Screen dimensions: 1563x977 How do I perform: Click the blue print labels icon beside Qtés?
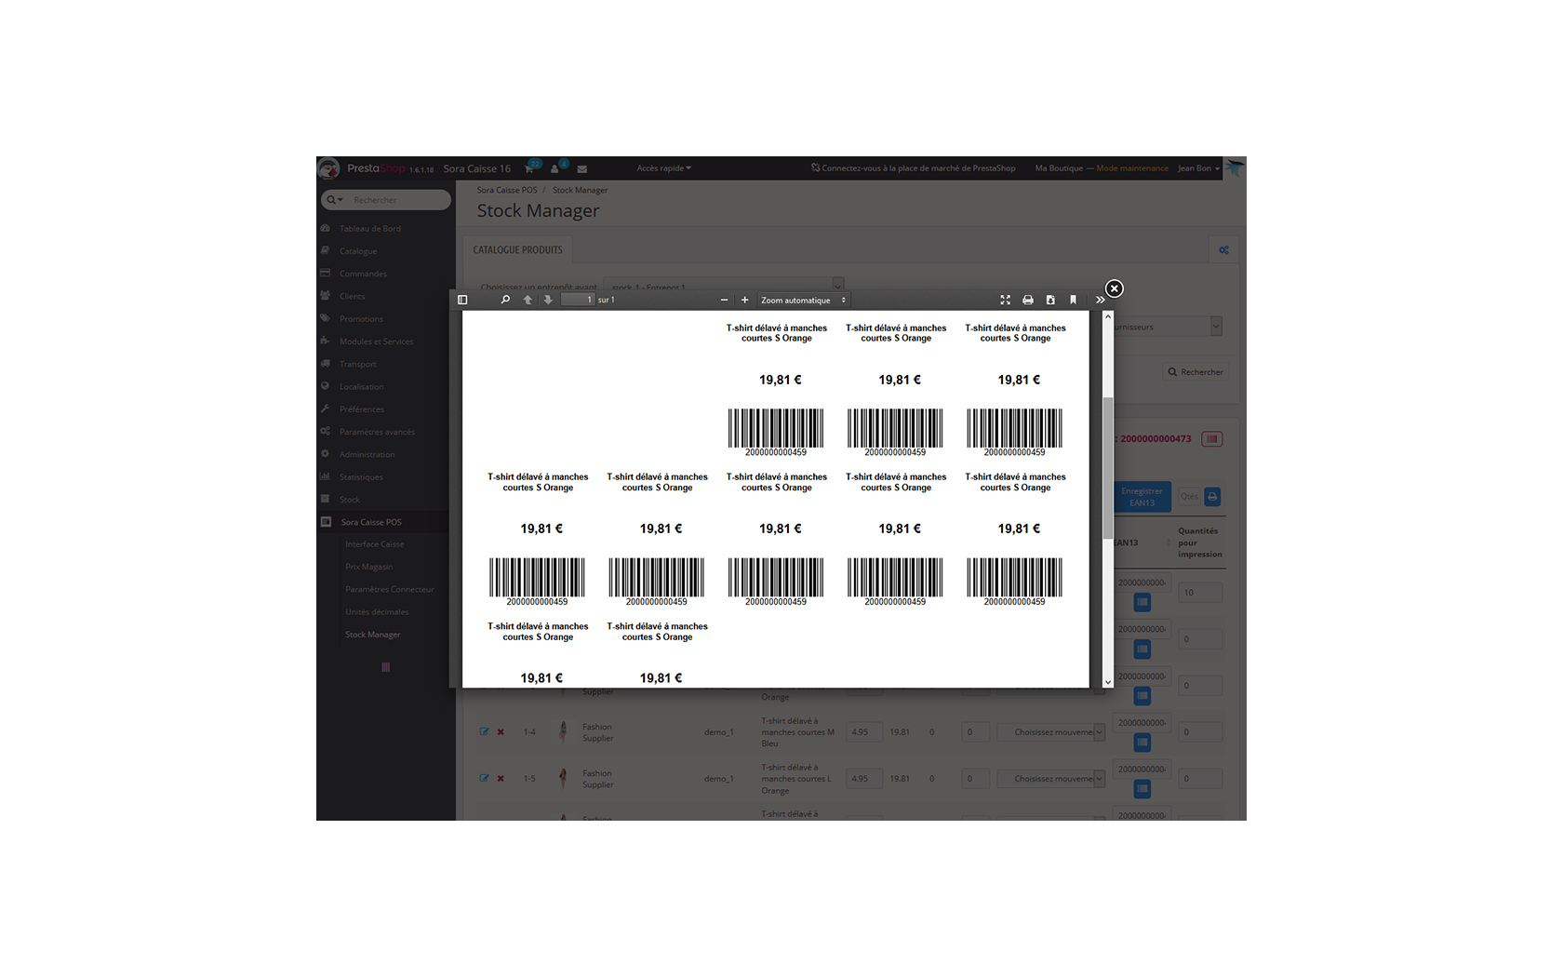[1212, 497]
